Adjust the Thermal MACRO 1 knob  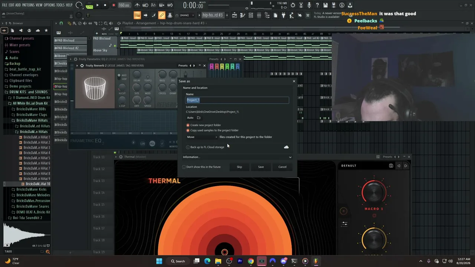374,192
